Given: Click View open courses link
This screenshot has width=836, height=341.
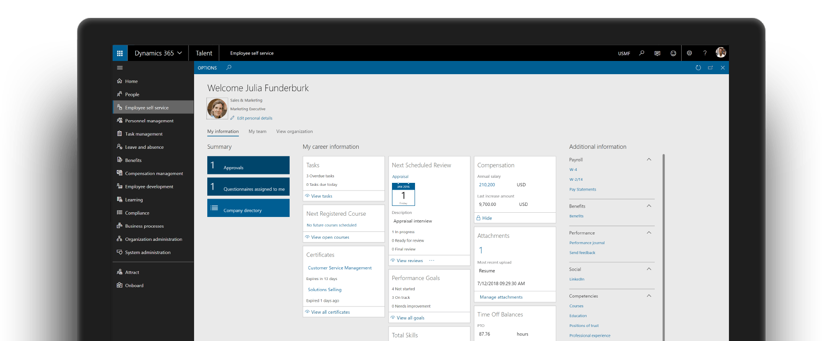Looking at the screenshot, I should pyautogui.click(x=330, y=237).
